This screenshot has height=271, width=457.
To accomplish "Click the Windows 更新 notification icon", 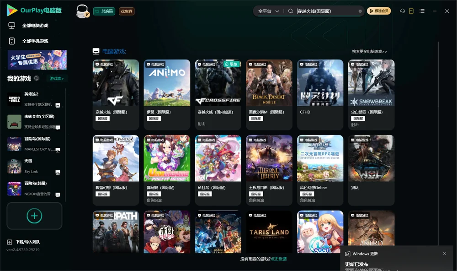I will tap(347, 254).
